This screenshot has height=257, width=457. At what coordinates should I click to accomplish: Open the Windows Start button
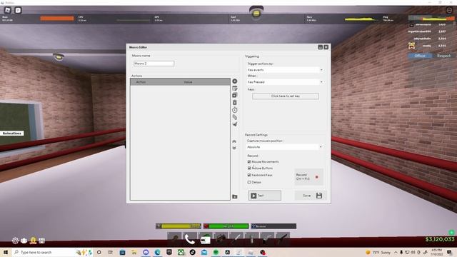coord(5,252)
